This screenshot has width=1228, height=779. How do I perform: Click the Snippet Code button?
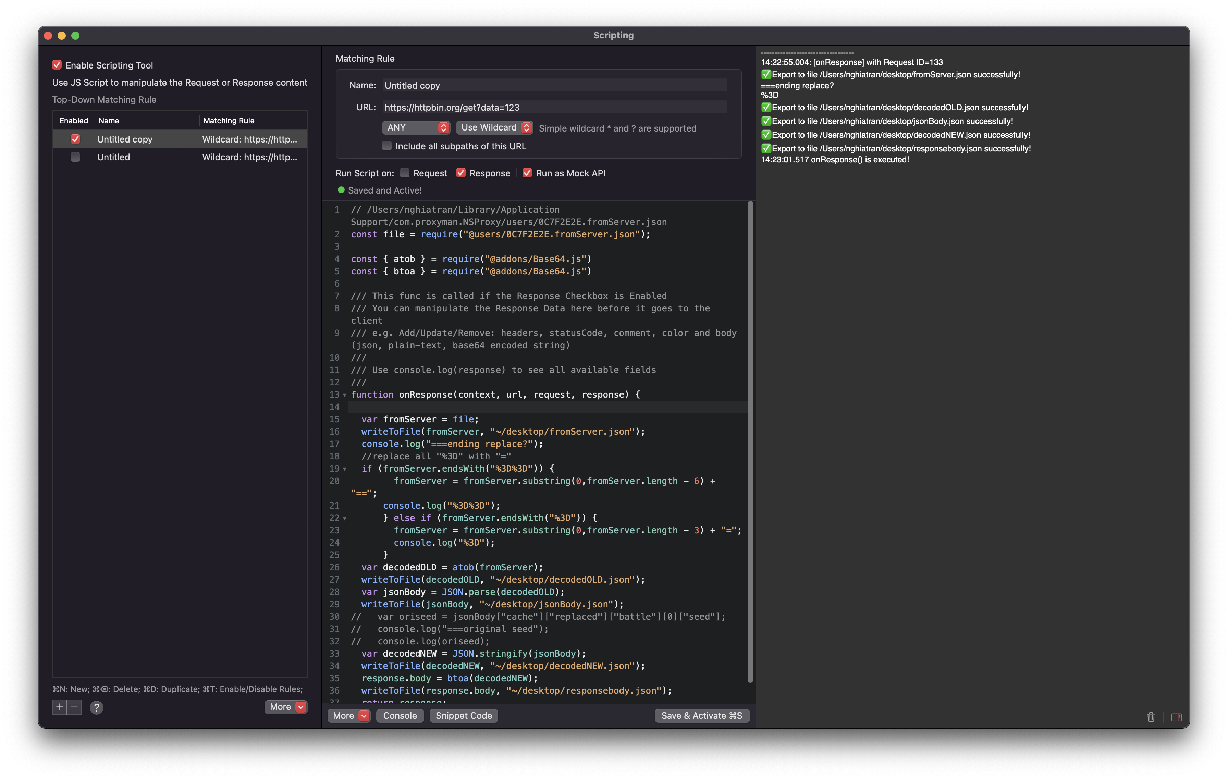[464, 715]
